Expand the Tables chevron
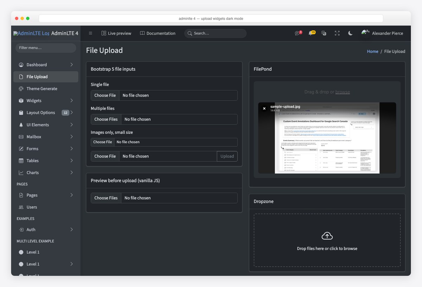 tap(71, 160)
